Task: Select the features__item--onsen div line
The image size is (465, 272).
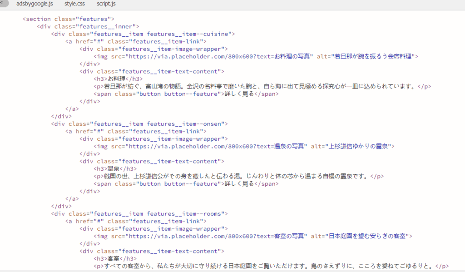Action: [139, 124]
